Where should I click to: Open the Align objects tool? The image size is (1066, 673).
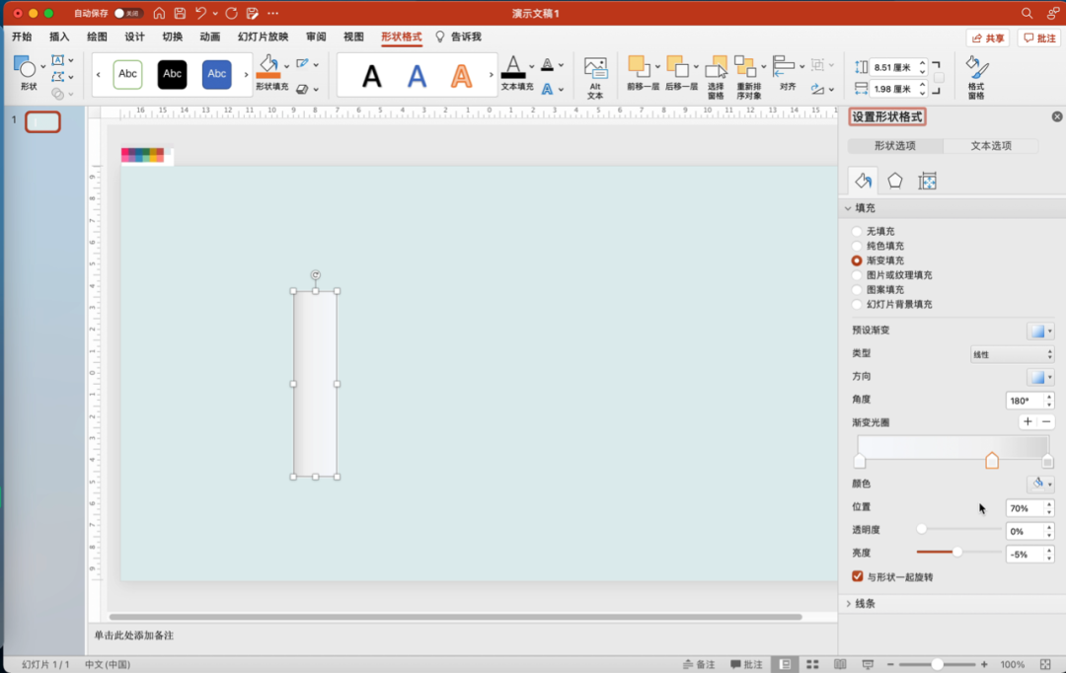click(x=785, y=67)
